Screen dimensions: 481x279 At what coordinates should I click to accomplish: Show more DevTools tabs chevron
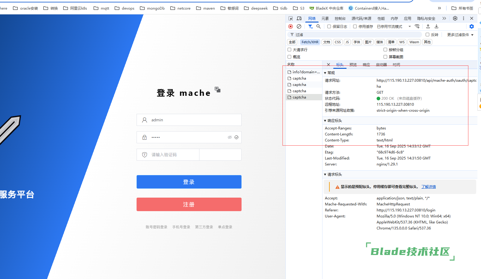(444, 18)
